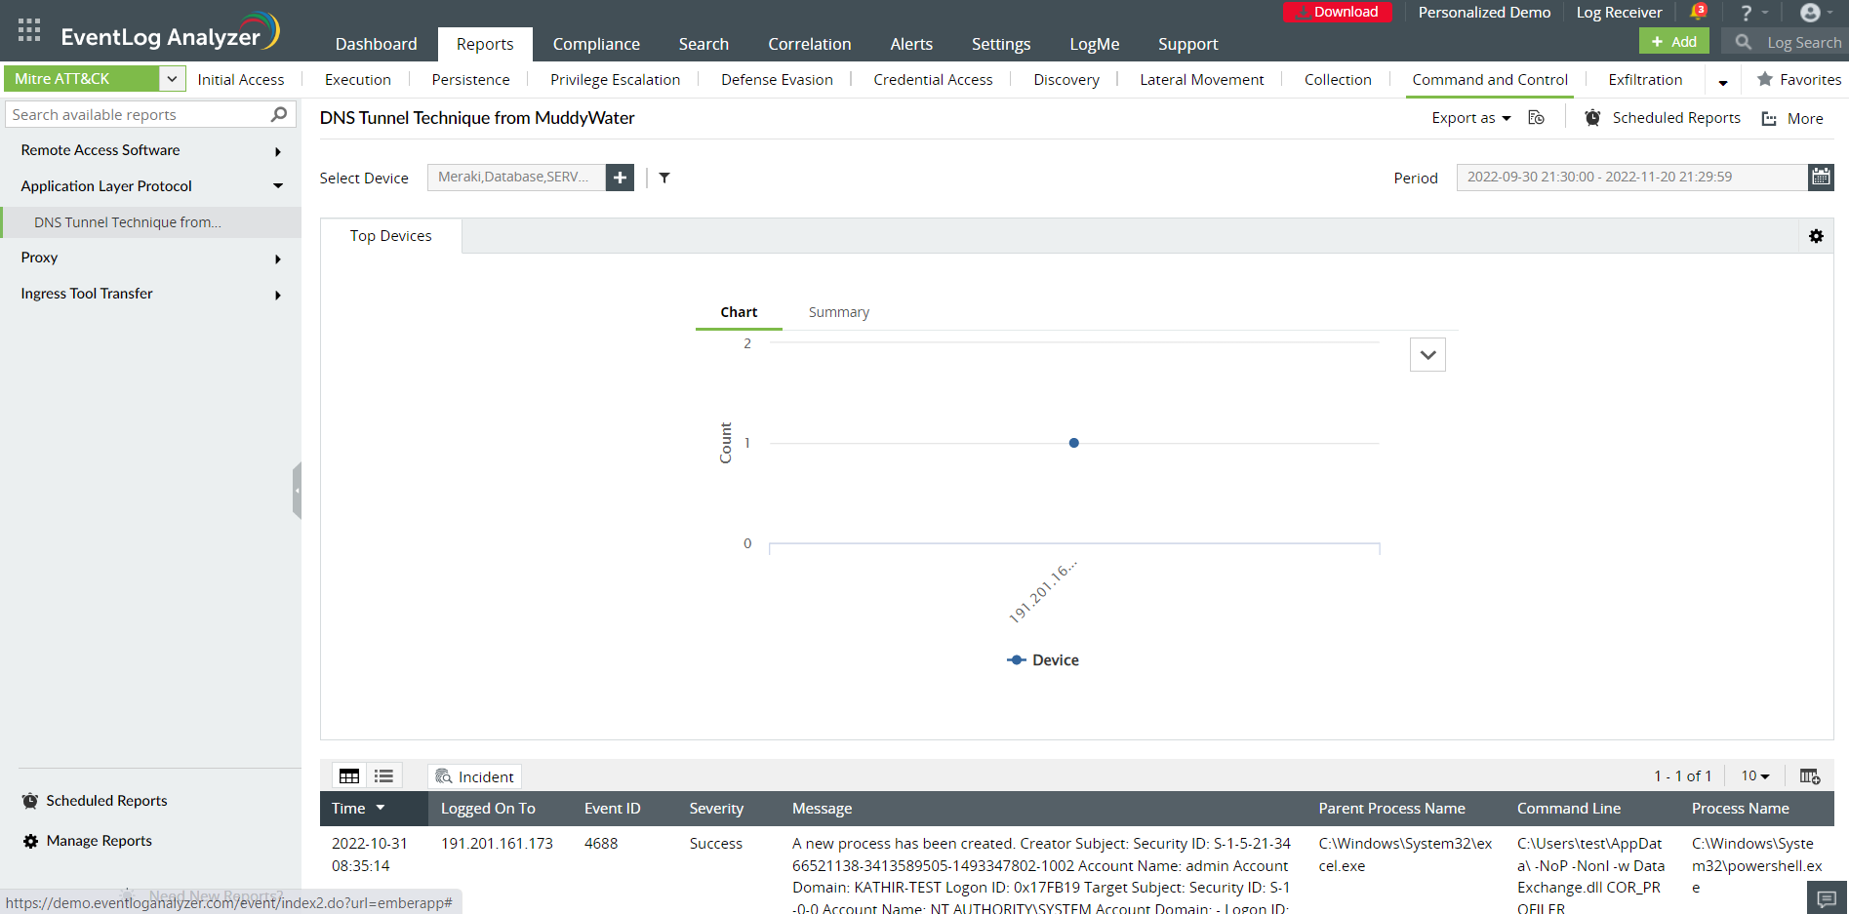Open the apps grid launcher icon
This screenshot has width=1849, height=914.
(29, 30)
